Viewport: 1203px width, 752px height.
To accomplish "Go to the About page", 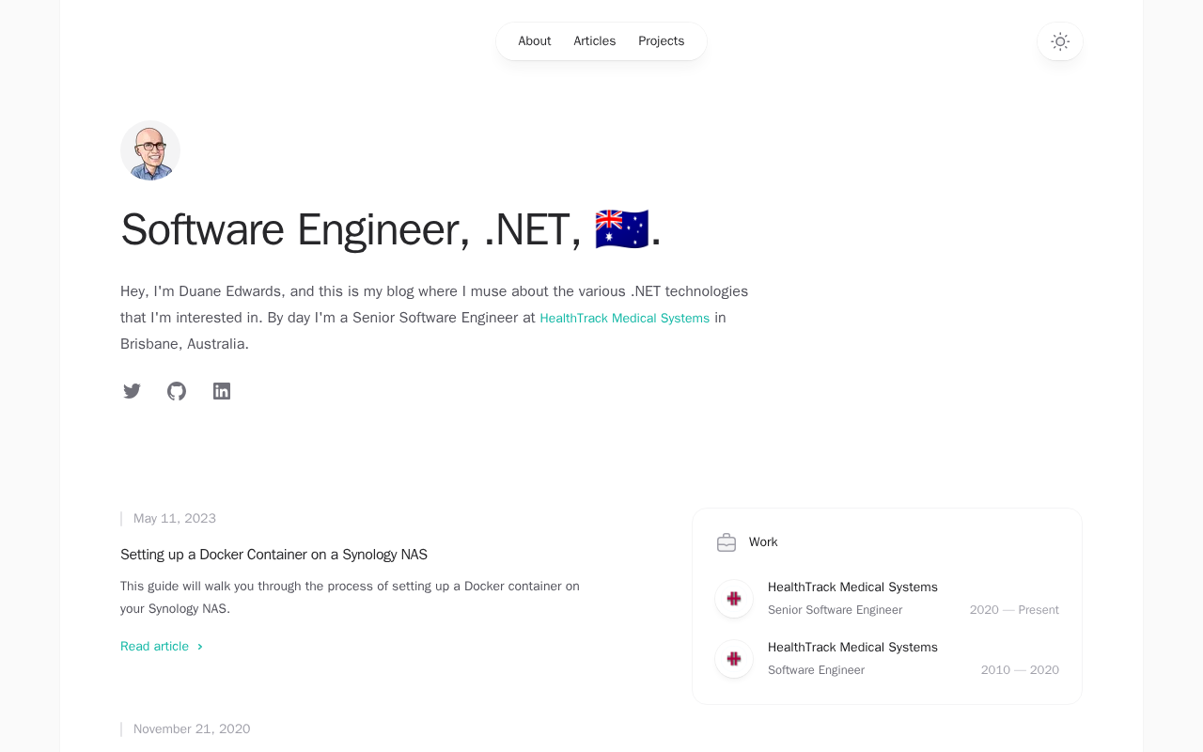I will click(535, 41).
